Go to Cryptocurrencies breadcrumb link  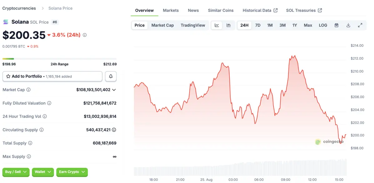pos(19,8)
